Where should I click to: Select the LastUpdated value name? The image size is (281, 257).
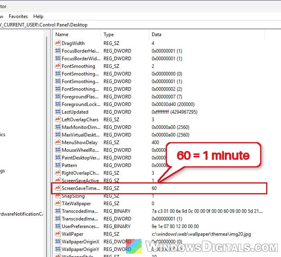click(x=75, y=112)
